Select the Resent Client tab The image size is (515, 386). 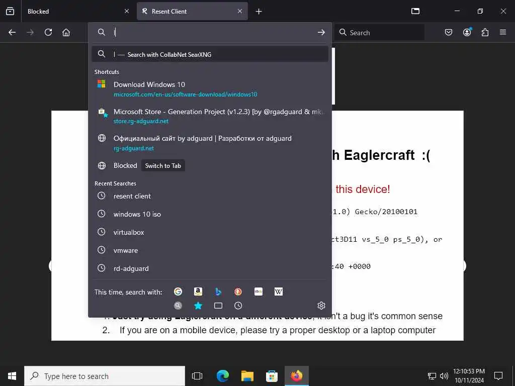click(192, 11)
